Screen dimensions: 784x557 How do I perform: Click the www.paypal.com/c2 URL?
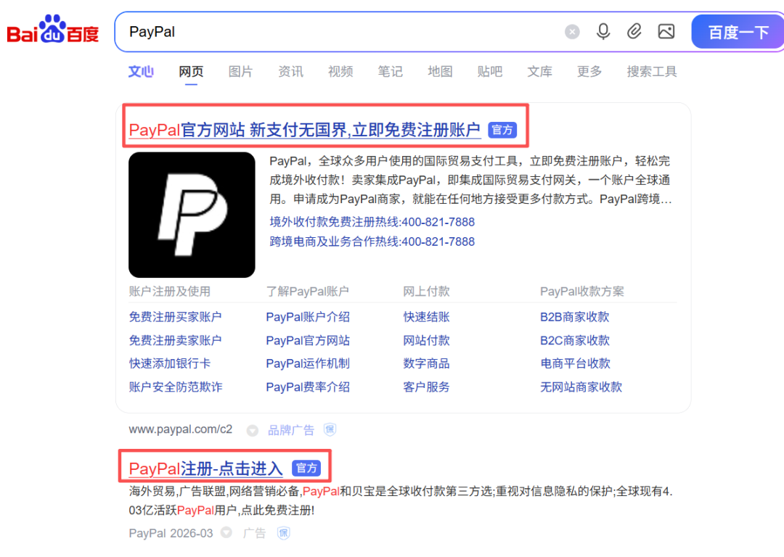tap(181, 429)
